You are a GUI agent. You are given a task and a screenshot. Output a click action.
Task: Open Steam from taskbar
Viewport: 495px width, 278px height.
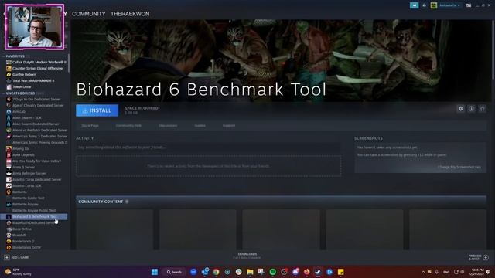pyautogui.click(x=318, y=272)
